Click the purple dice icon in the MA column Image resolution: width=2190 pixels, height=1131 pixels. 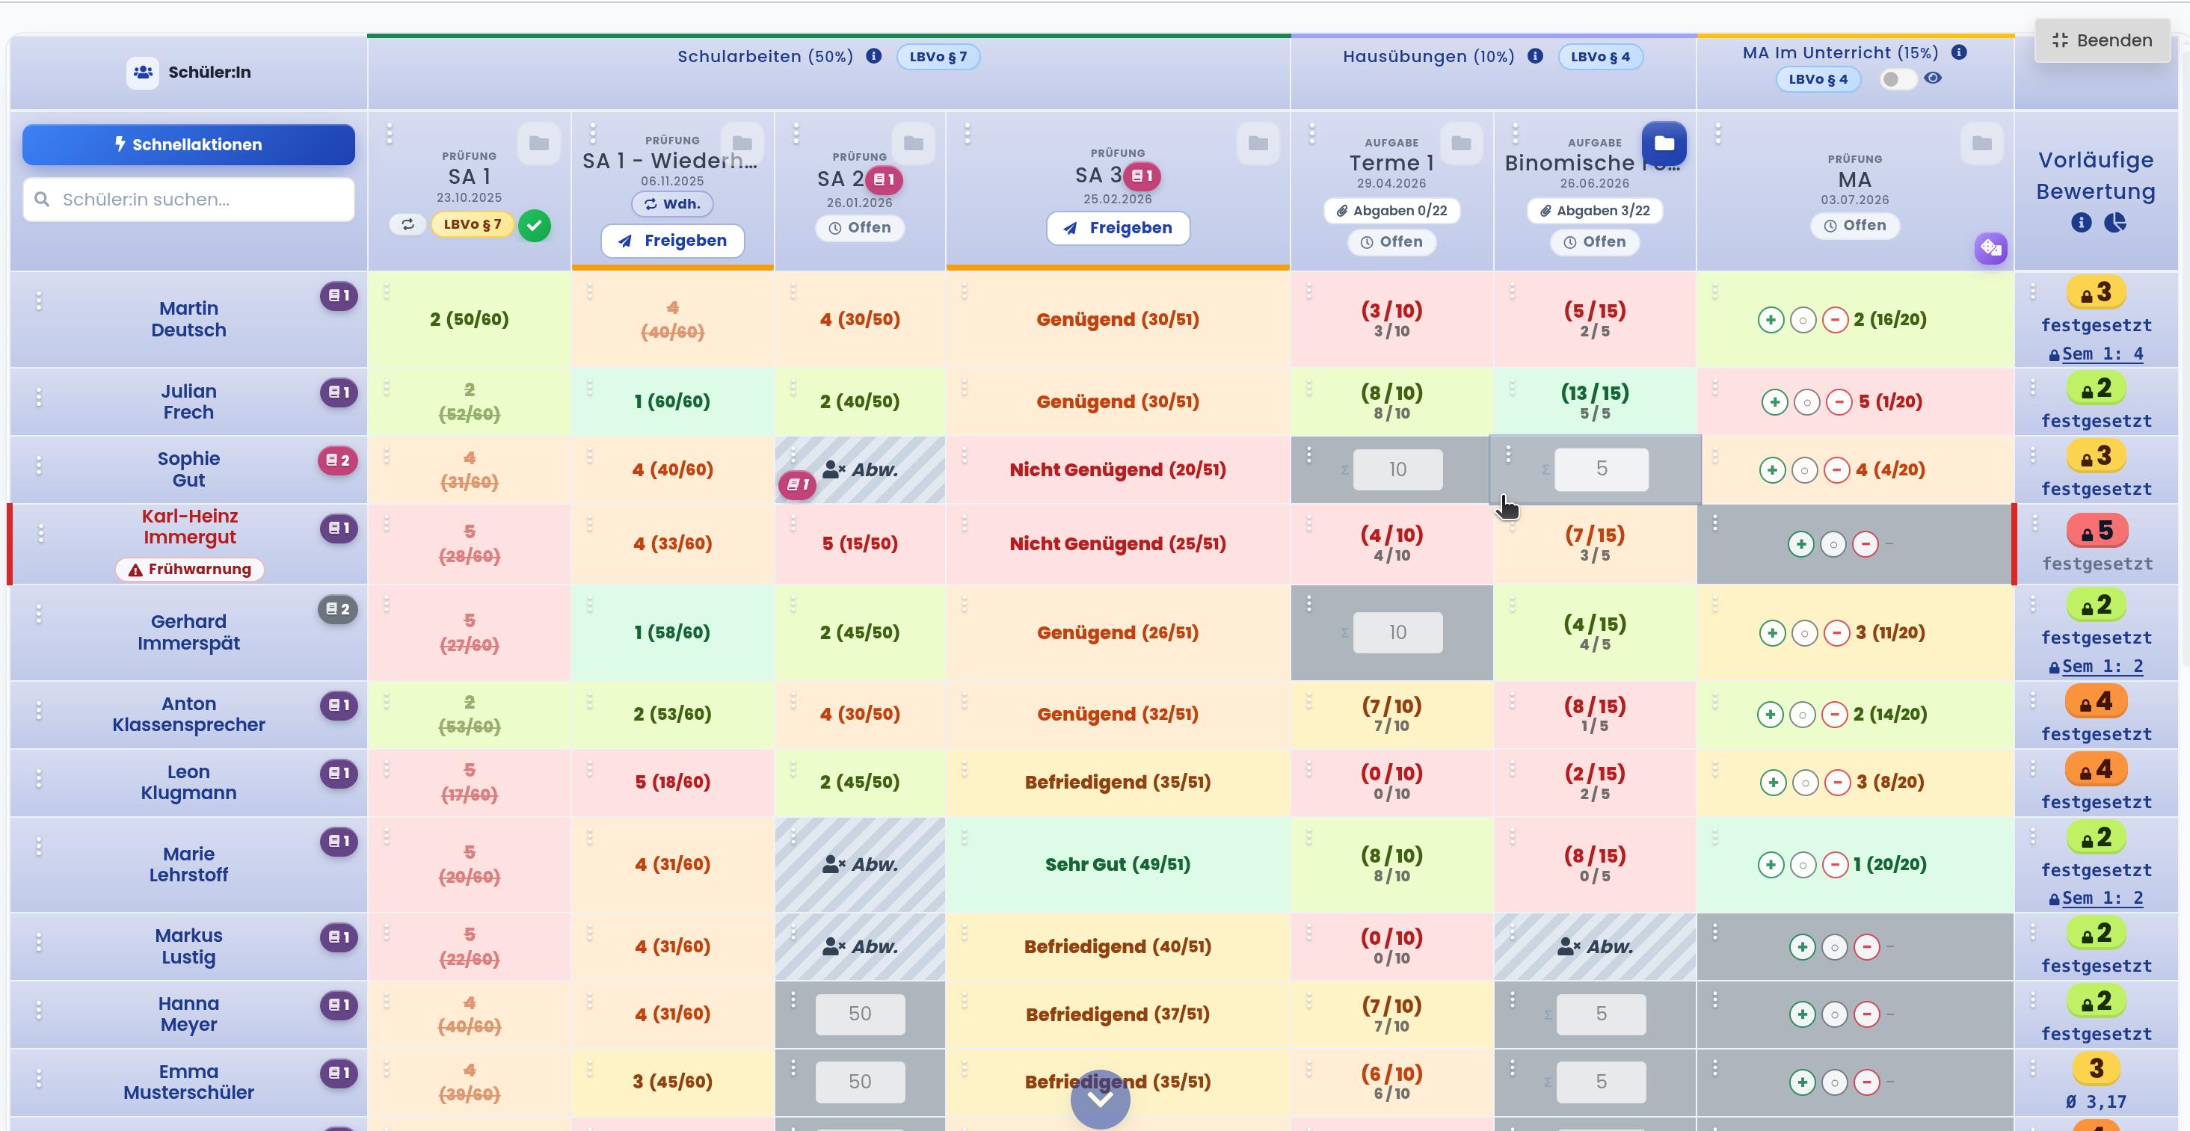(x=1990, y=248)
